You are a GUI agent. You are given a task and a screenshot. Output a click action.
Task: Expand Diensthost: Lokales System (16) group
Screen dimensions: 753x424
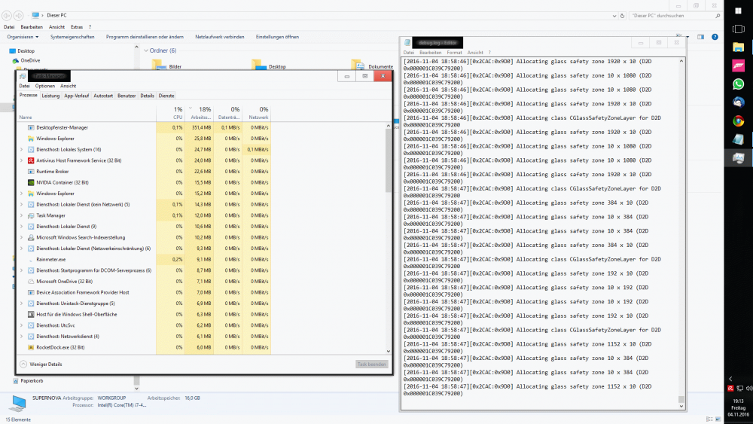coord(21,150)
